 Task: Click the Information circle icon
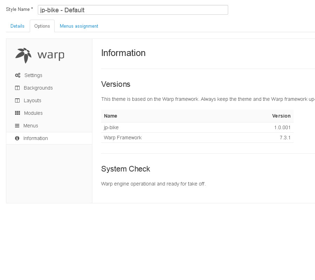coord(17,138)
